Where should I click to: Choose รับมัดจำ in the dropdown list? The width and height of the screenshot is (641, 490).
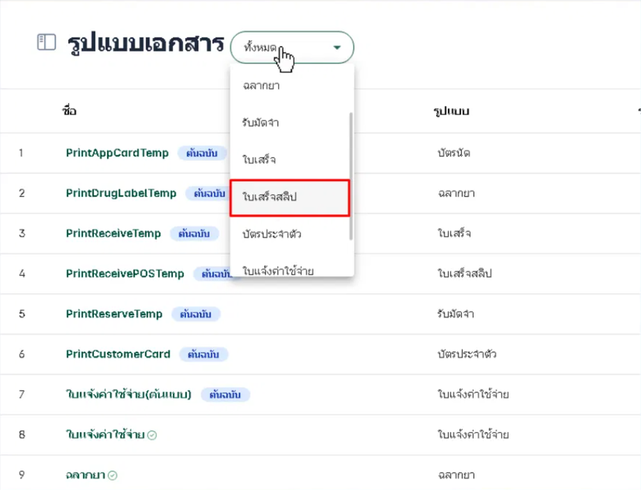(261, 123)
